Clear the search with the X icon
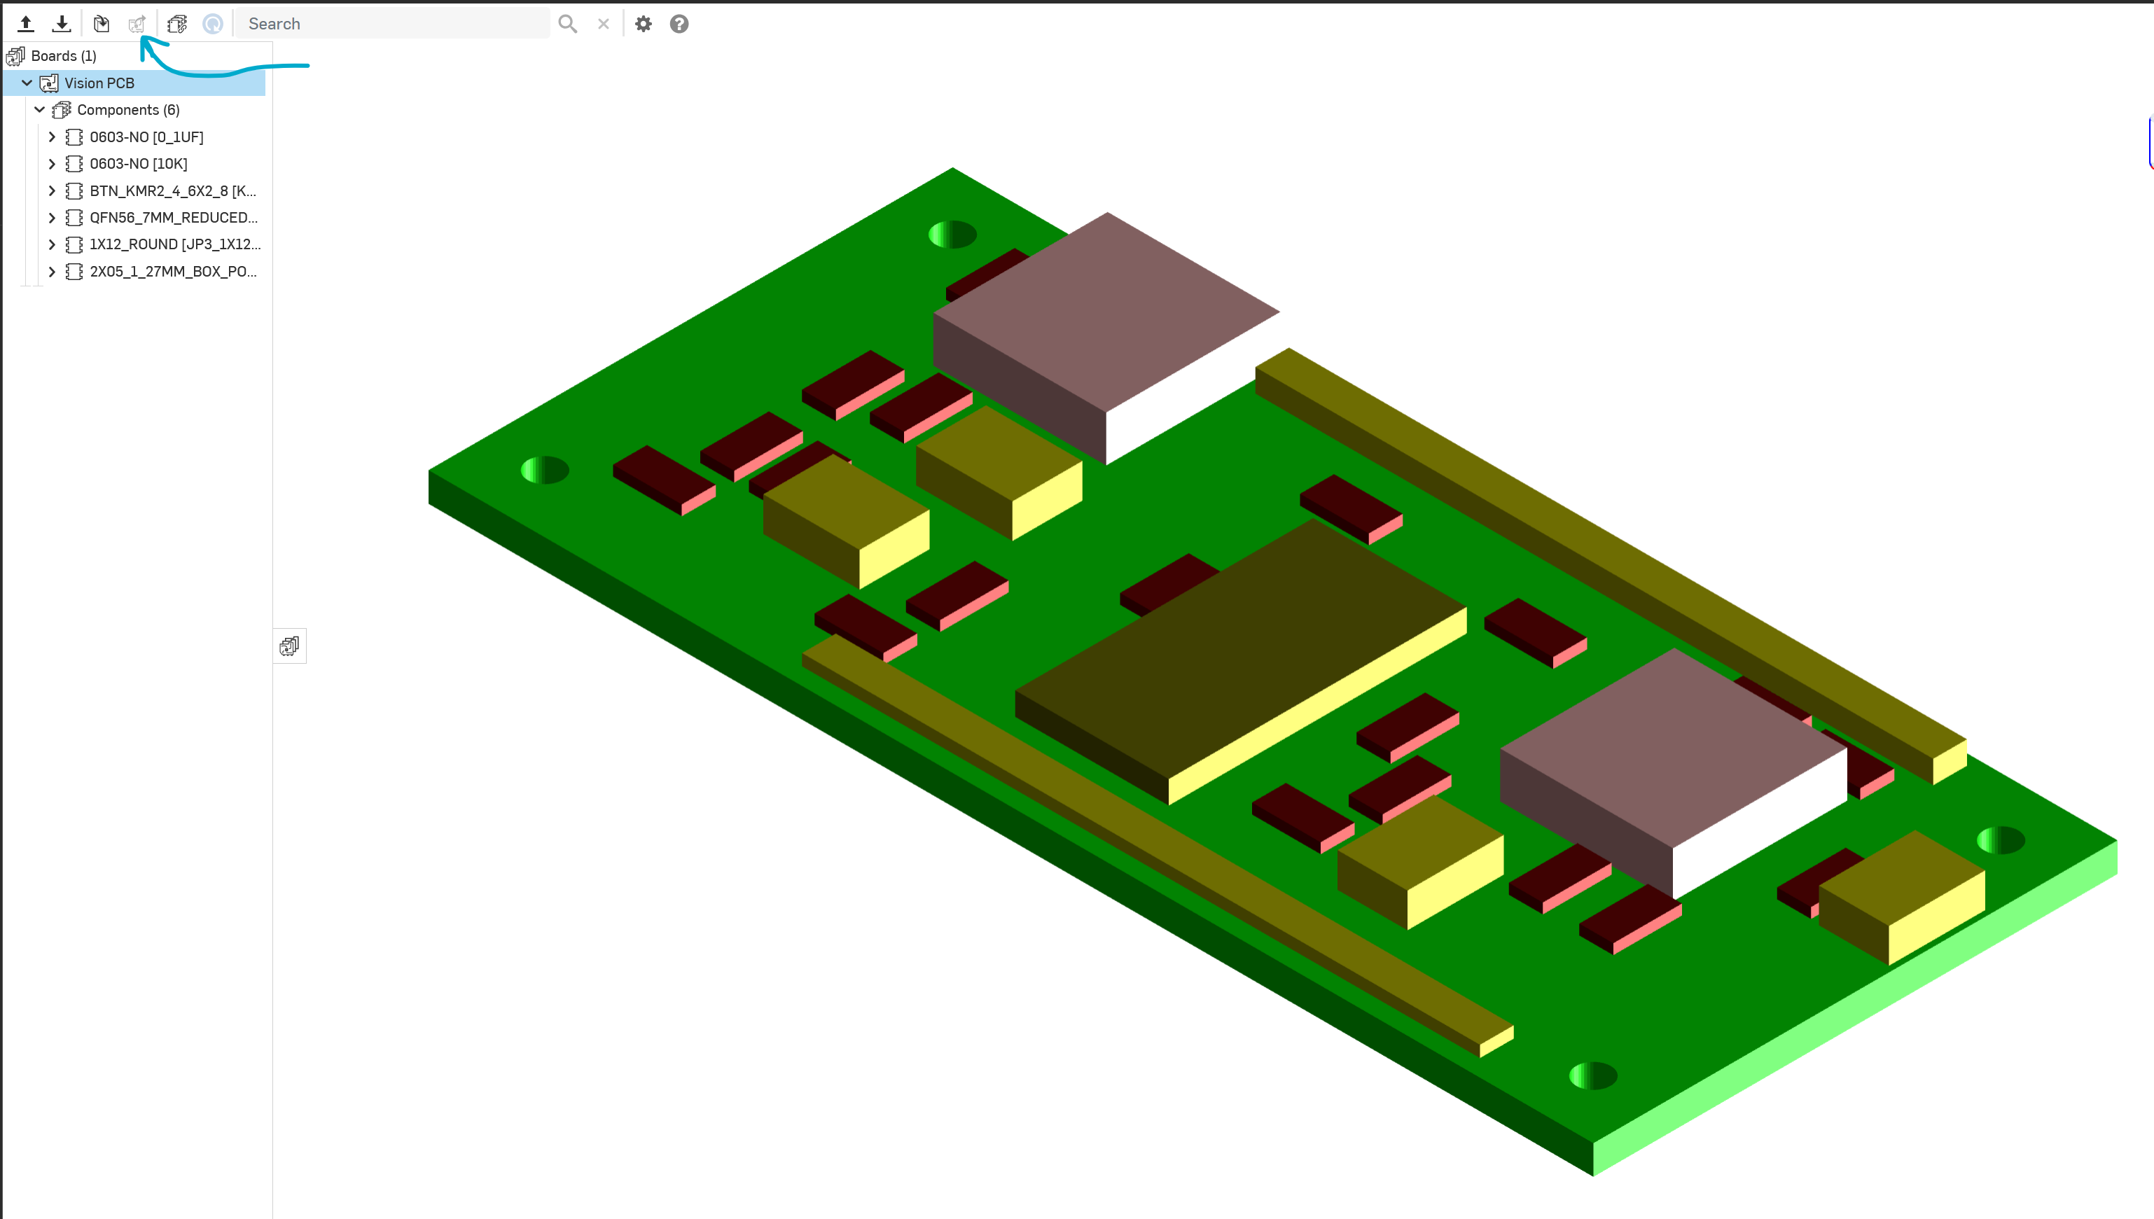The height and width of the screenshot is (1219, 2154). coord(604,23)
